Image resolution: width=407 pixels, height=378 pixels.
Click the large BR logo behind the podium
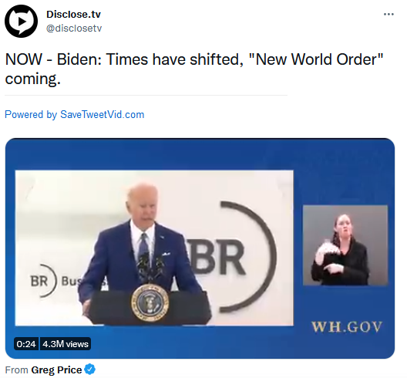pyautogui.click(x=231, y=257)
